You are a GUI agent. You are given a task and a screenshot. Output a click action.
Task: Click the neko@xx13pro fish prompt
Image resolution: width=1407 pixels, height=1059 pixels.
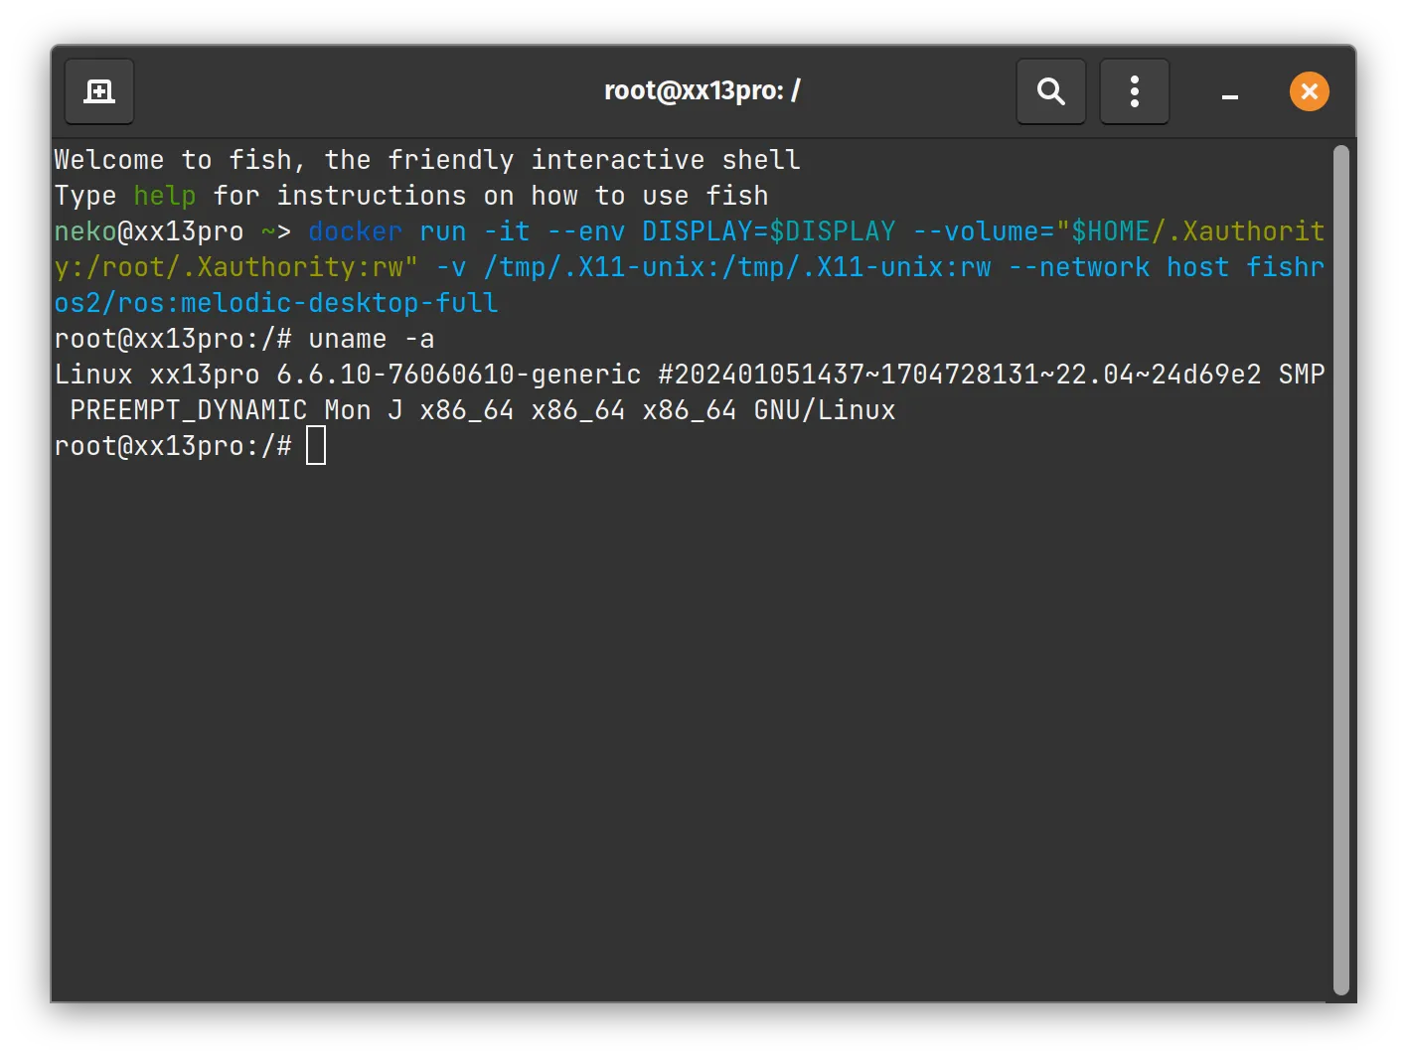(149, 230)
